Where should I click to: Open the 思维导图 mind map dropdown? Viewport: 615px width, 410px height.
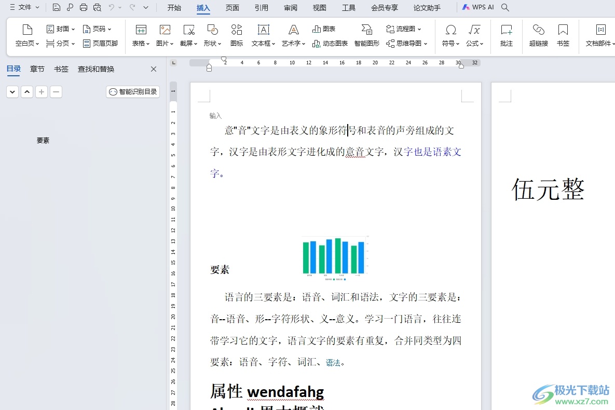407,44
